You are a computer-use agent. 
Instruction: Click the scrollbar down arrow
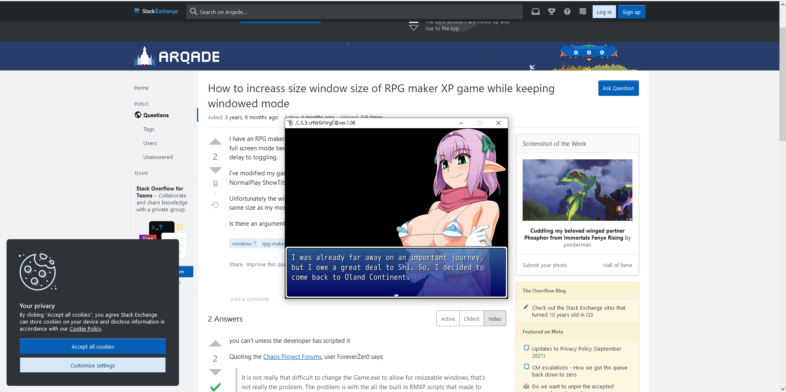point(782,389)
